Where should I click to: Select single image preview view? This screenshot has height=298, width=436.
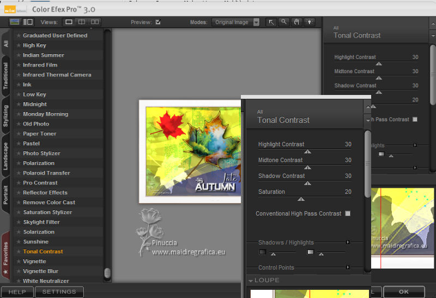(x=69, y=22)
